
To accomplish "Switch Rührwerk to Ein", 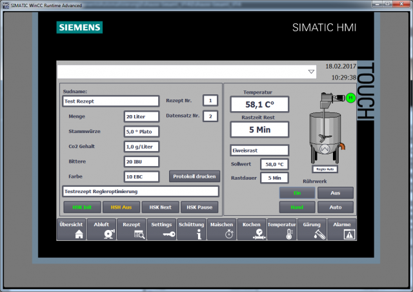I will click(297, 193).
